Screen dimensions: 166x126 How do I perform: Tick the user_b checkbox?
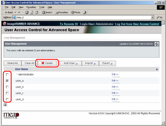[x=7, y=87]
